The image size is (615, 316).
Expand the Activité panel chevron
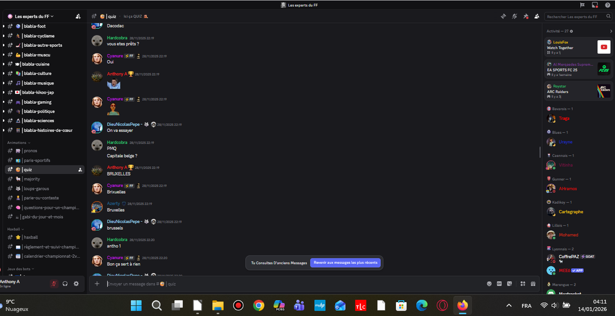click(x=611, y=31)
